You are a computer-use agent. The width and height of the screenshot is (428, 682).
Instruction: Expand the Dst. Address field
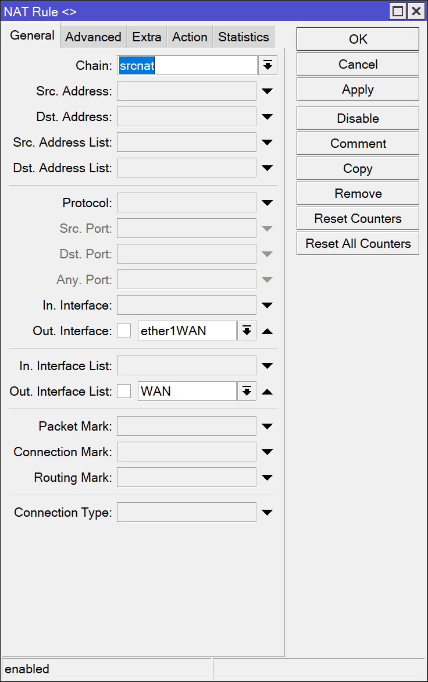267,117
